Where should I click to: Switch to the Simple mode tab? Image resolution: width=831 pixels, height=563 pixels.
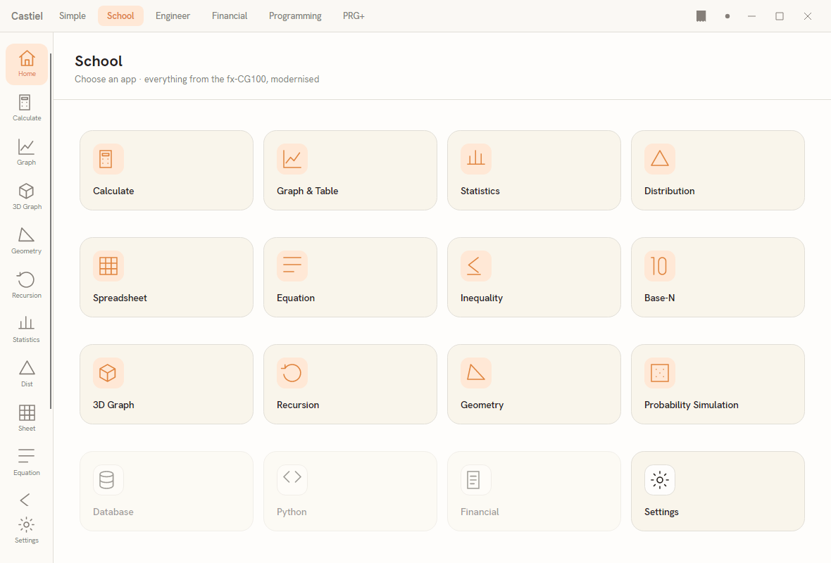click(x=73, y=16)
